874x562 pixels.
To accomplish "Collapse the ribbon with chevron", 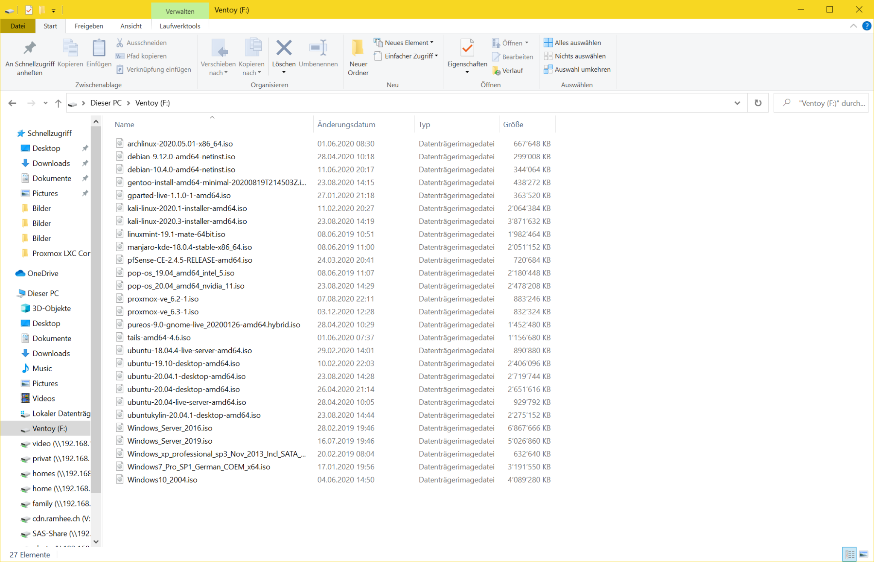I will click(853, 26).
